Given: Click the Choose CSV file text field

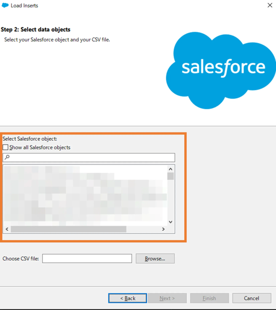Looking at the screenshot, I should pyautogui.click(x=87, y=259).
